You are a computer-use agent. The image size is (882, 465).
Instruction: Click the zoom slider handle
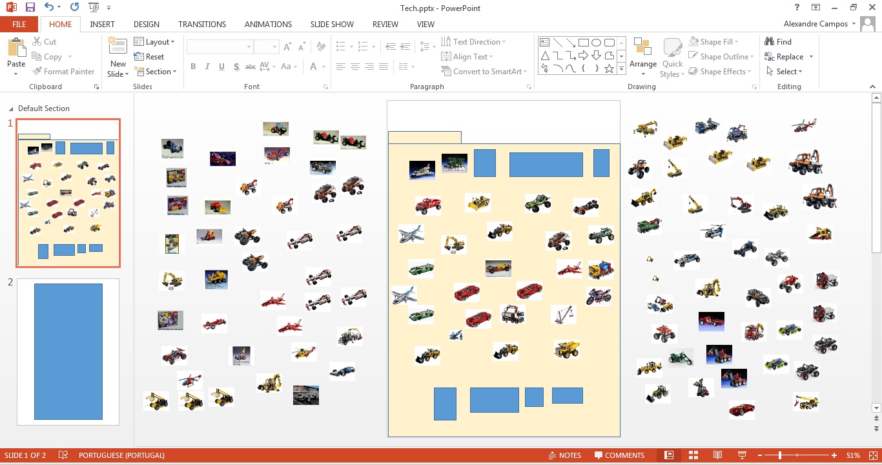coord(780,455)
